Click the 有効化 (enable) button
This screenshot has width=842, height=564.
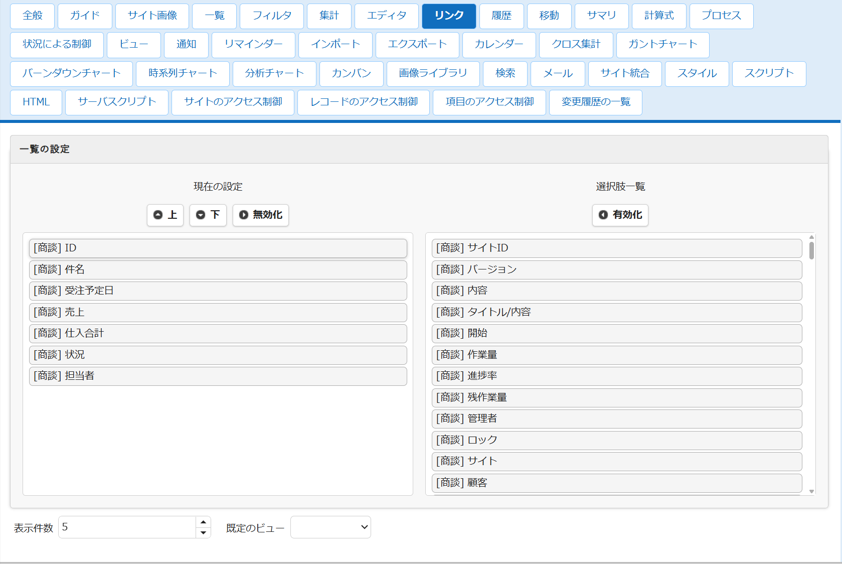point(620,215)
